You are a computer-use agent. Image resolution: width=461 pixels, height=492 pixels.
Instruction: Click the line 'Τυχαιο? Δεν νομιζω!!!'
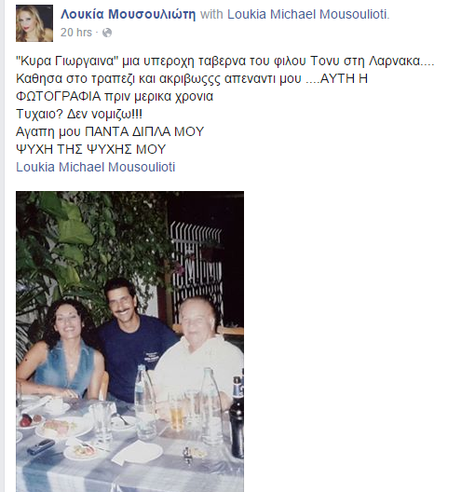tap(79, 114)
